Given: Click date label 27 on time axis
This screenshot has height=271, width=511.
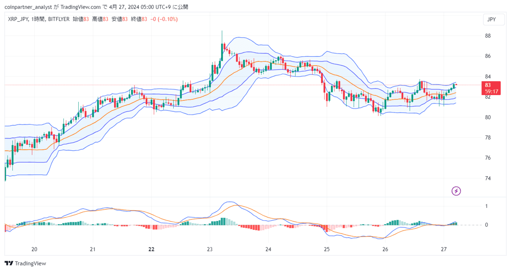Looking at the screenshot, I should point(444,249).
